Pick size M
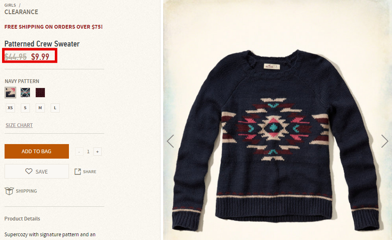The image size is (392, 240). pyautogui.click(x=40, y=108)
